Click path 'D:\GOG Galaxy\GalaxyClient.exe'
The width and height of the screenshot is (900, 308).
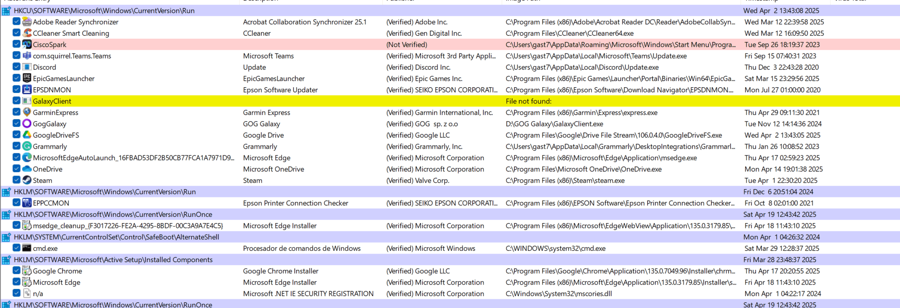pyautogui.click(x=555, y=124)
